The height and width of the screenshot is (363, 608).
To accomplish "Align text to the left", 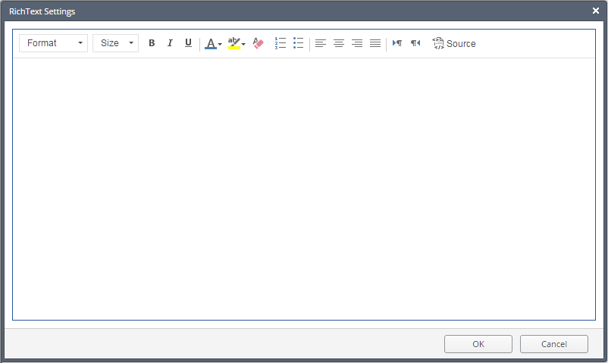I will (321, 43).
